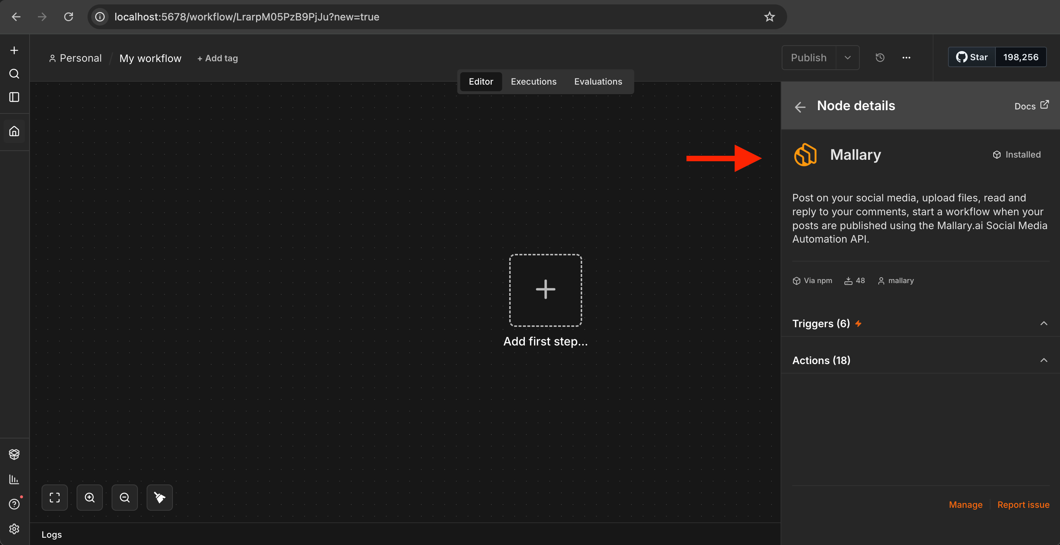Open insights bar chart icon
The image size is (1060, 545).
tap(14, 479)
